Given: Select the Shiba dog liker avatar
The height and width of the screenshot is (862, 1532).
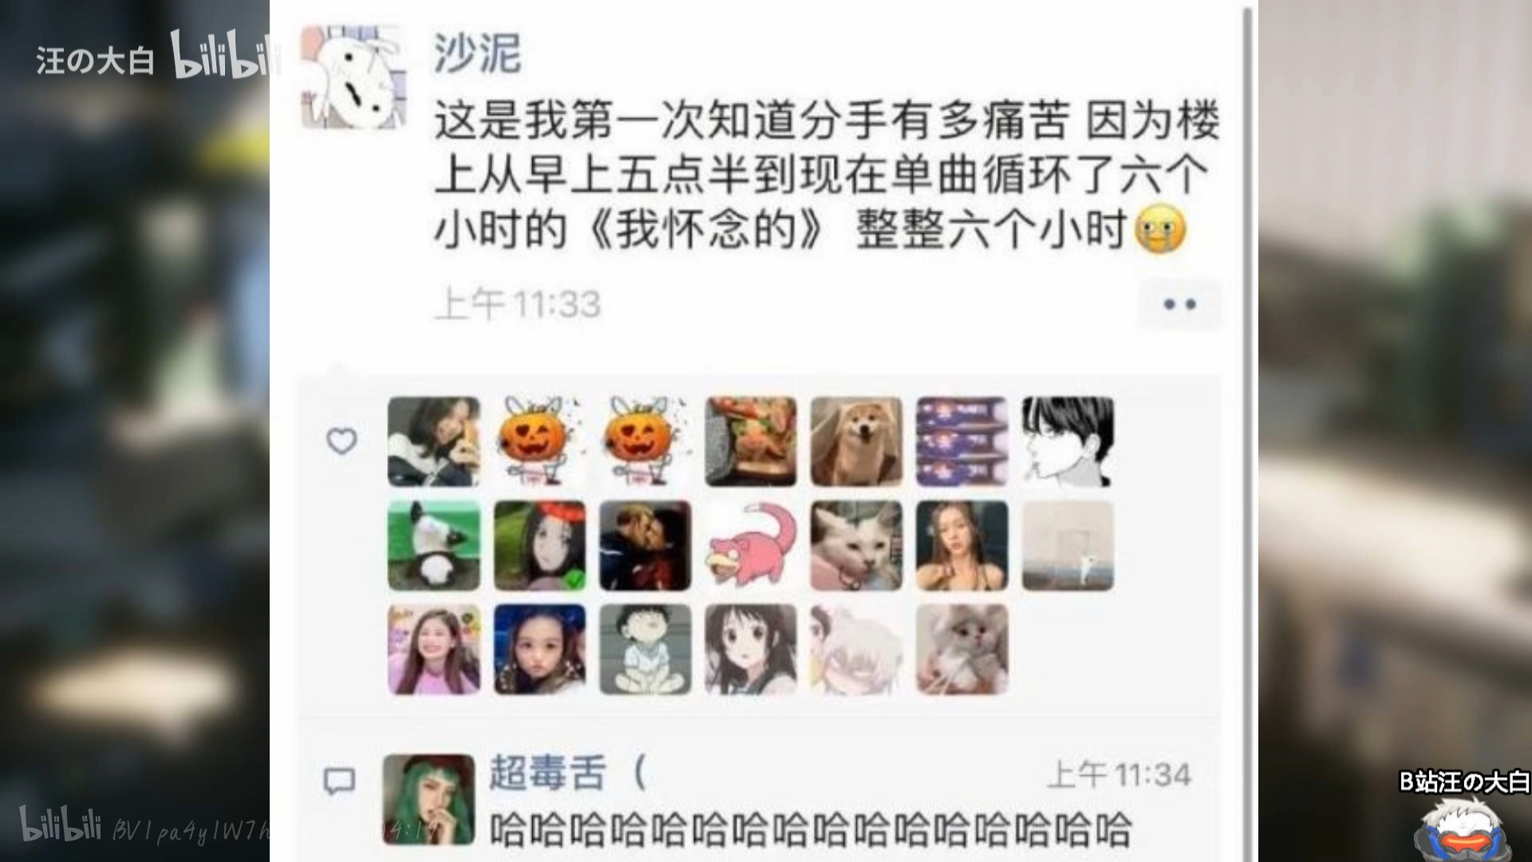Looking at the screenshot, I should click(x=856, y=441).
